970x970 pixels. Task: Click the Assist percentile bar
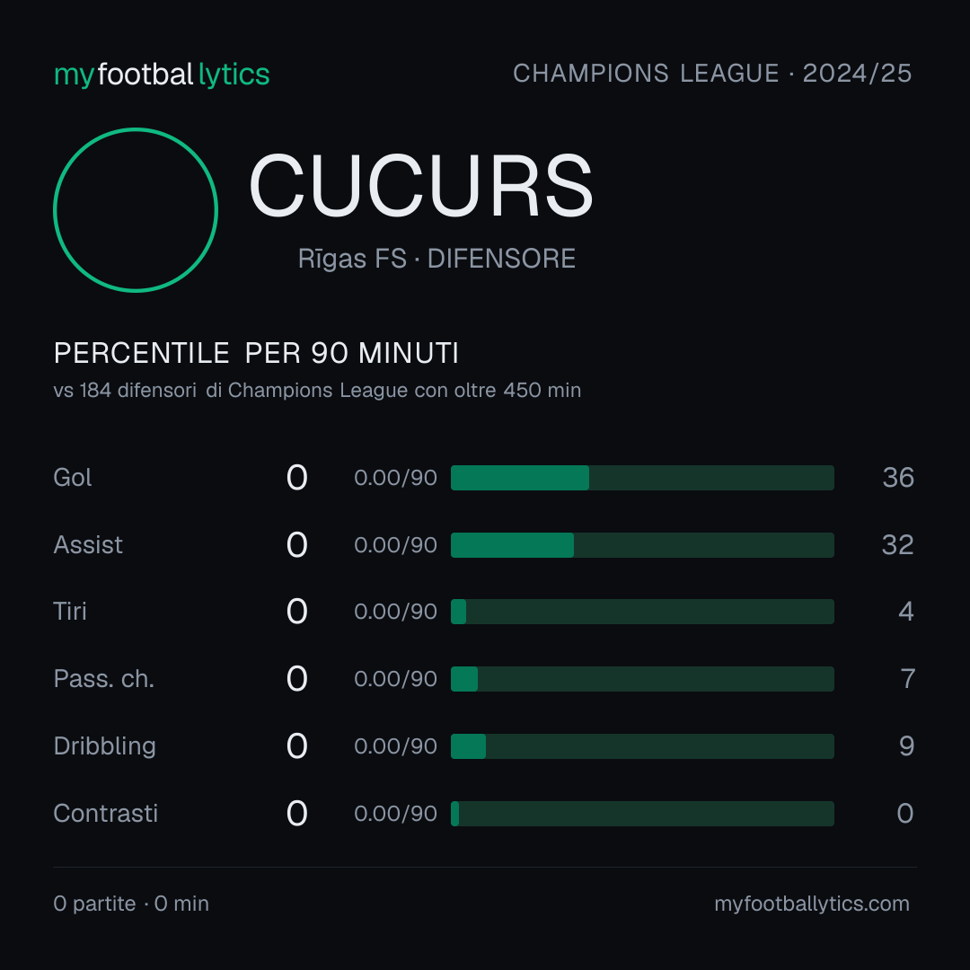(642, 545)
